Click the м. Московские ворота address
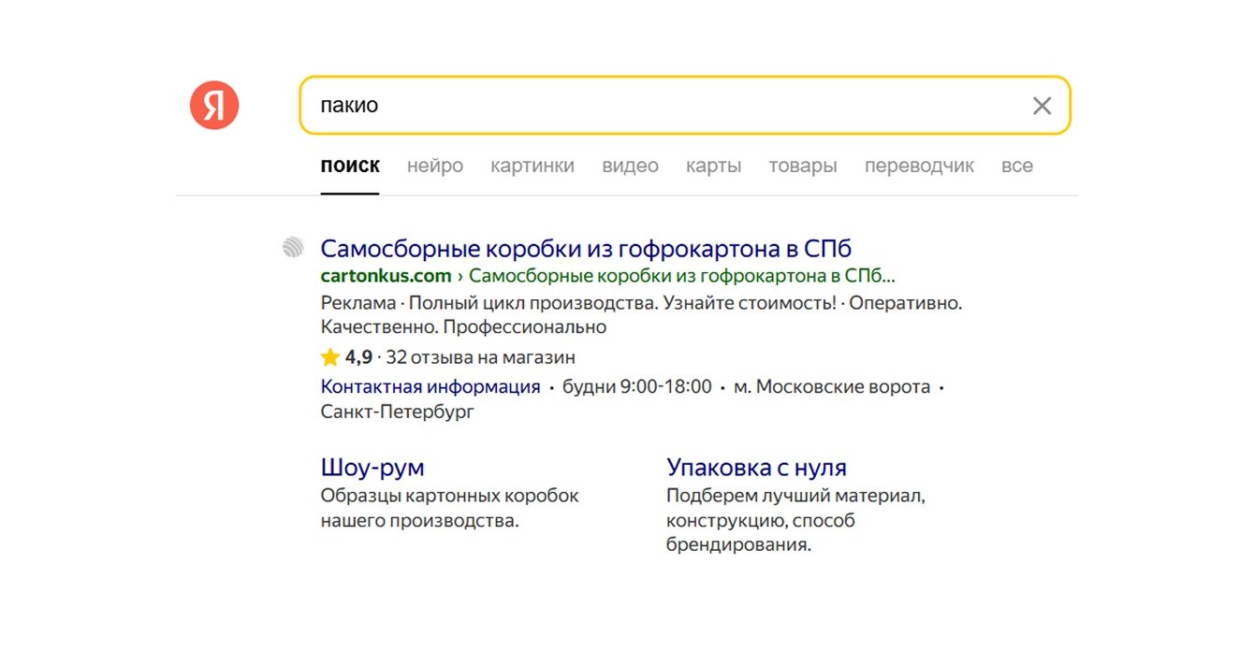 tap(832, 387)
